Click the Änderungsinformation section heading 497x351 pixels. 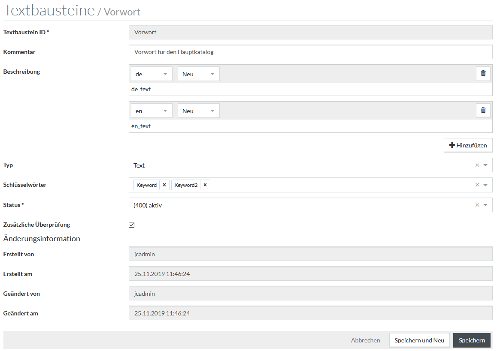42,239
